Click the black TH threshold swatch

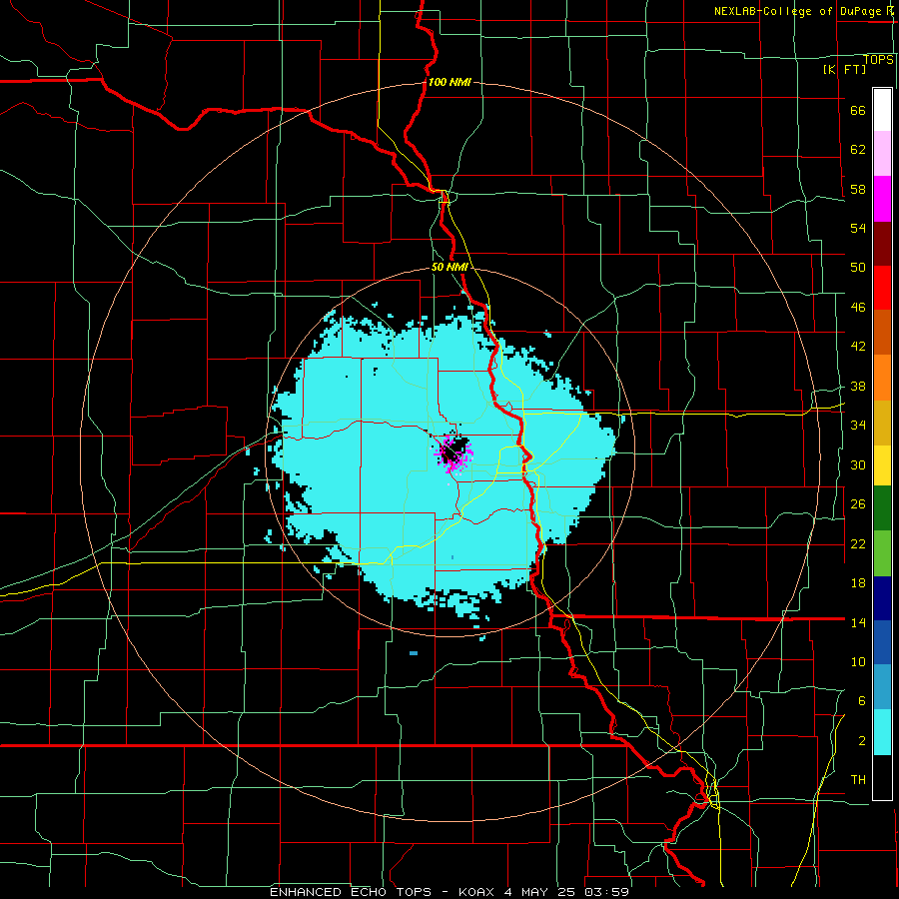pos(882,777)
